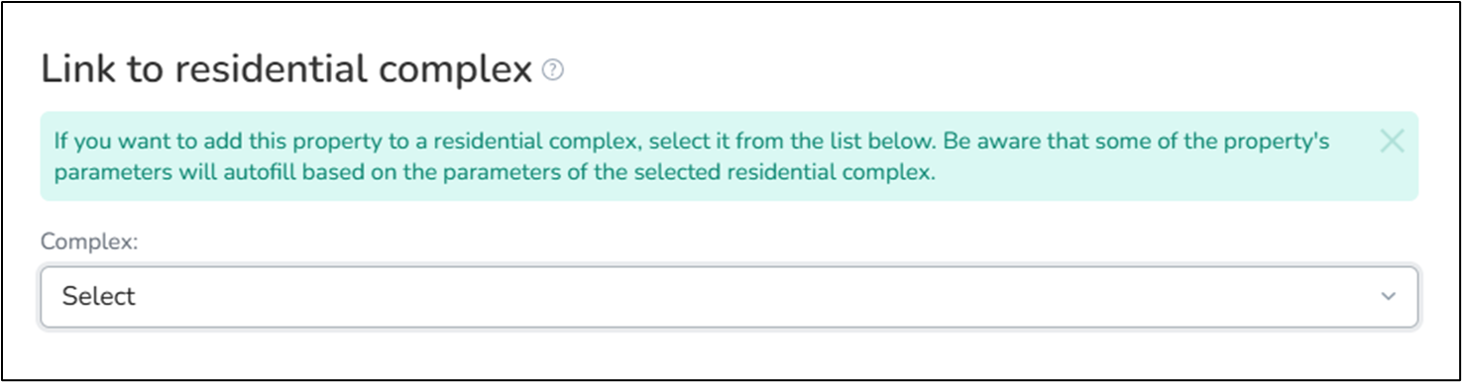Click the Select placeholder text
Screen dimensions: 1462x382
[98, 296]
